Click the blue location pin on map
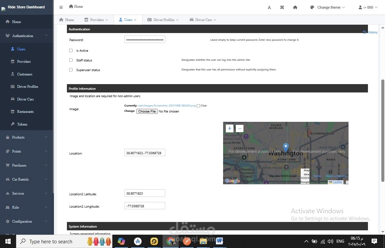 286,148
